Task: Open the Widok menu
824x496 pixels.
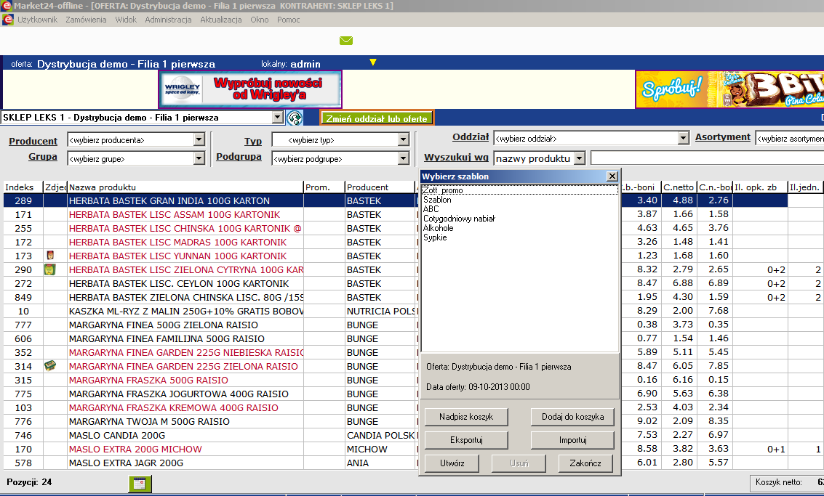Action: point(126,20)
